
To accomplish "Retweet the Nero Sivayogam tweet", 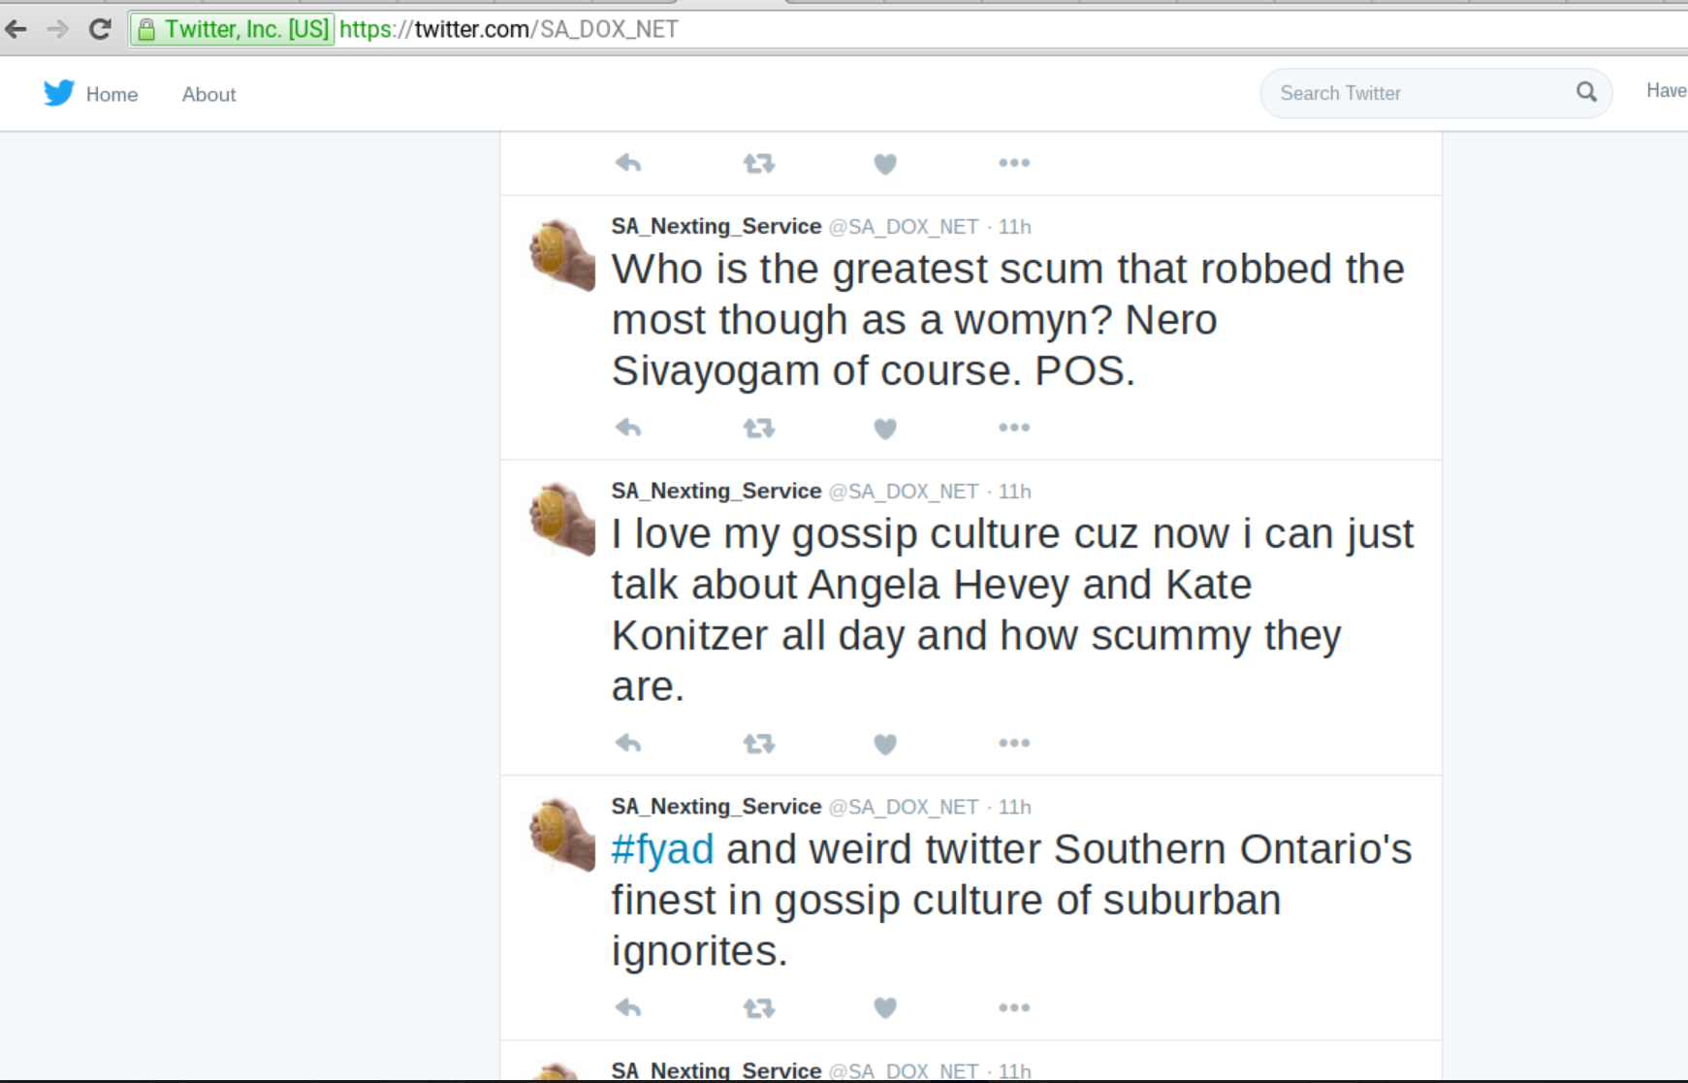I will pyautogui.click(x=759, y=428).
